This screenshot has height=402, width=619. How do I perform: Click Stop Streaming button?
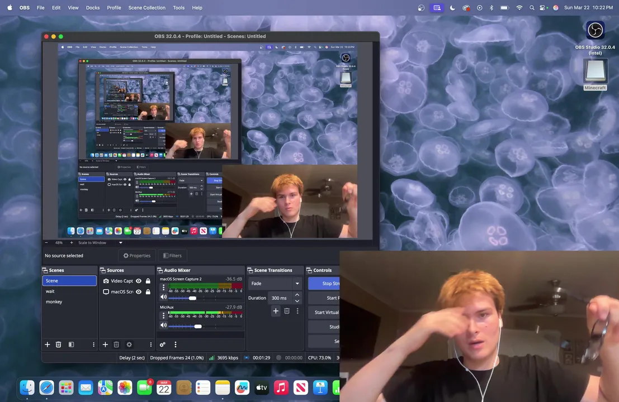click(x=324, y=284)
